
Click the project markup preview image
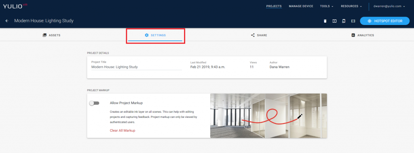(x=268, y=115)
